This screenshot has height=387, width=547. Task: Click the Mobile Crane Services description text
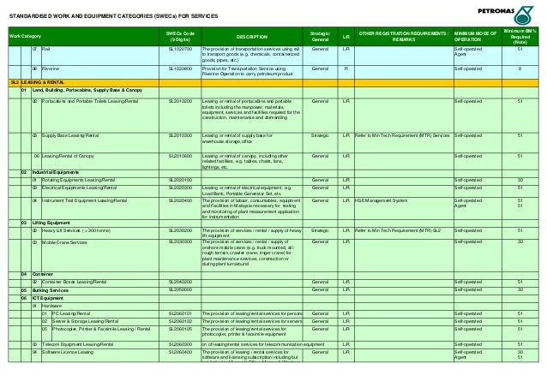(x=249, y=253)
